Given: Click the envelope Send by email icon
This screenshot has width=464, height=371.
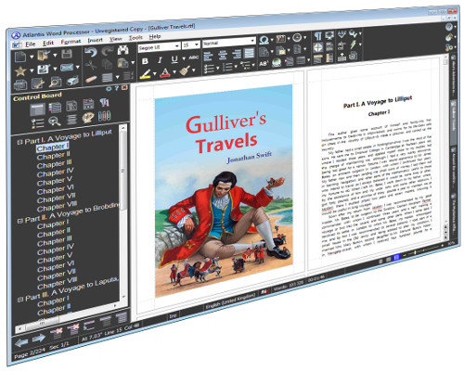Looking at the screenshot, I should [x=67, y=68].
